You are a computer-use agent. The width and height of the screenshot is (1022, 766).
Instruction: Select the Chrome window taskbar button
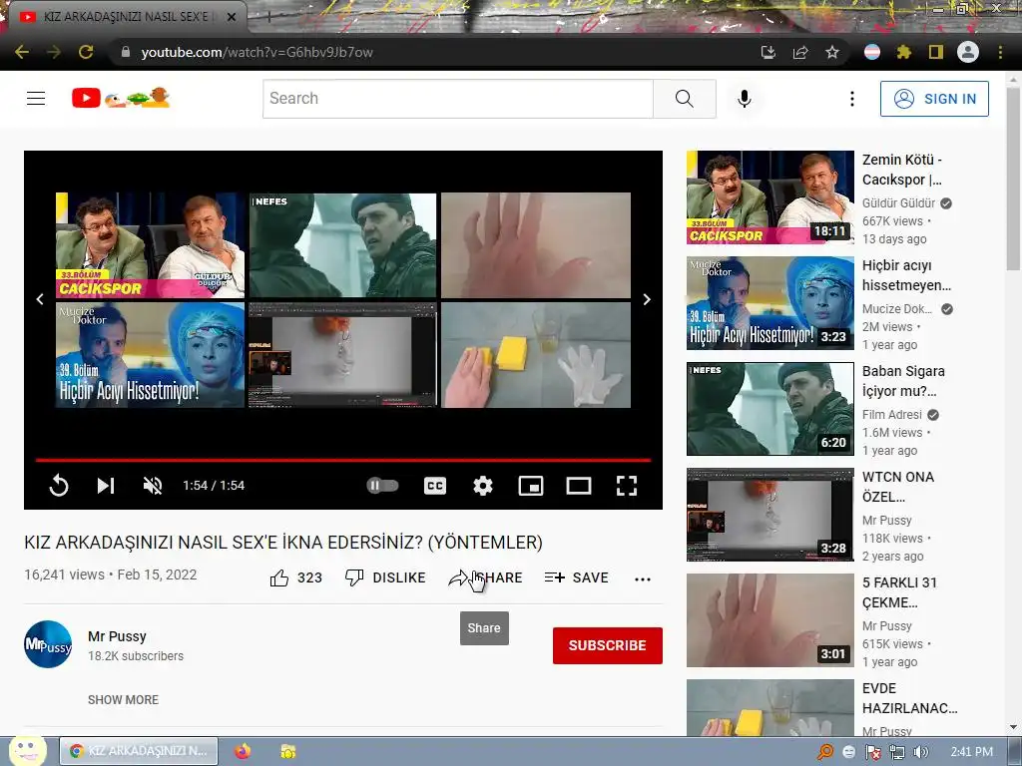click(x=139, y=751)
